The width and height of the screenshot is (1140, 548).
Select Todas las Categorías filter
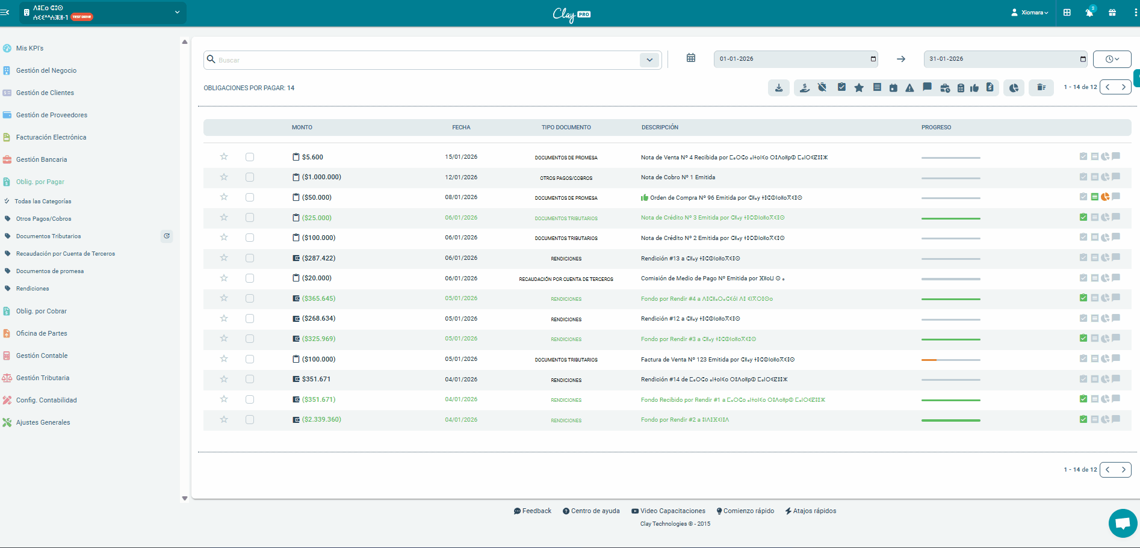tap(43, 202)
